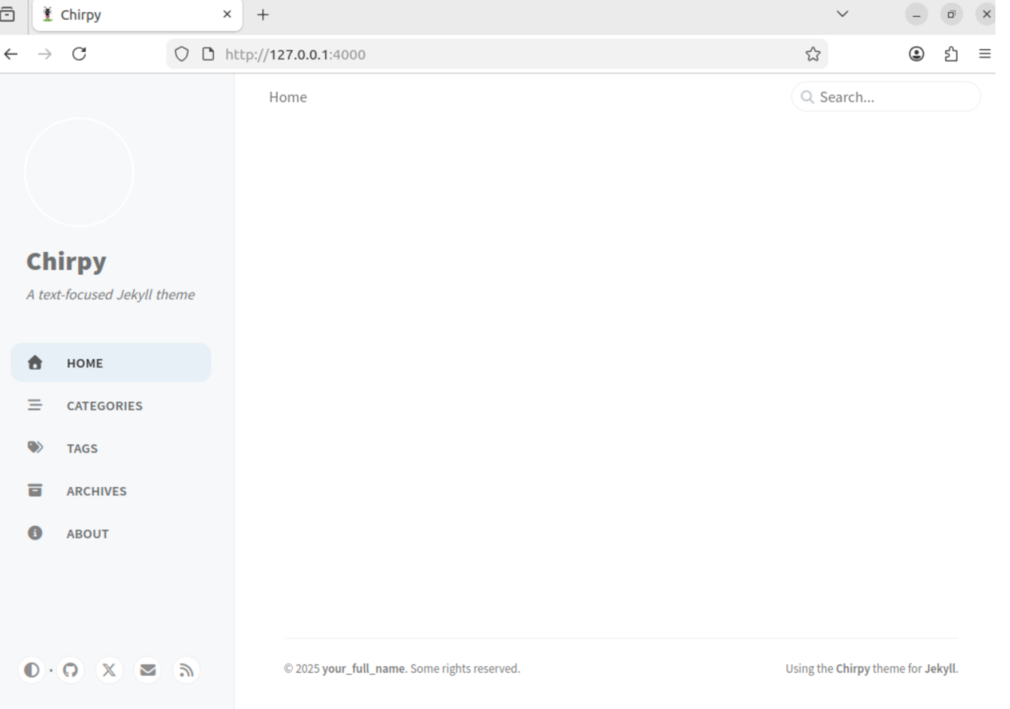Click the Firefox View icon at top-left
The height and width of the screenshot is (709, 1010).
tap(7, 14)
